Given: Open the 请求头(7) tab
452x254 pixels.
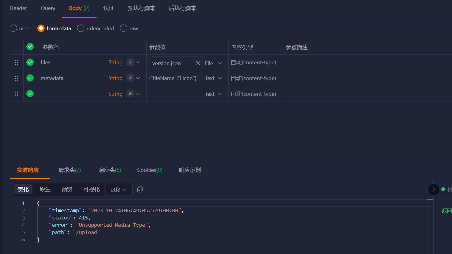Looking at the screenshot, I should pos(70,170).
